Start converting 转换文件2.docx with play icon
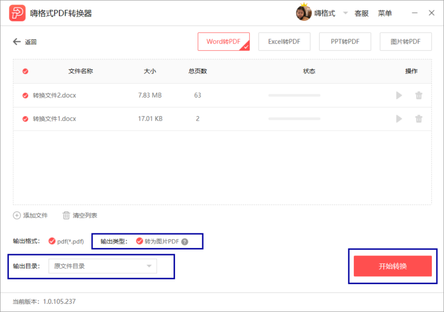 [399, 95]
